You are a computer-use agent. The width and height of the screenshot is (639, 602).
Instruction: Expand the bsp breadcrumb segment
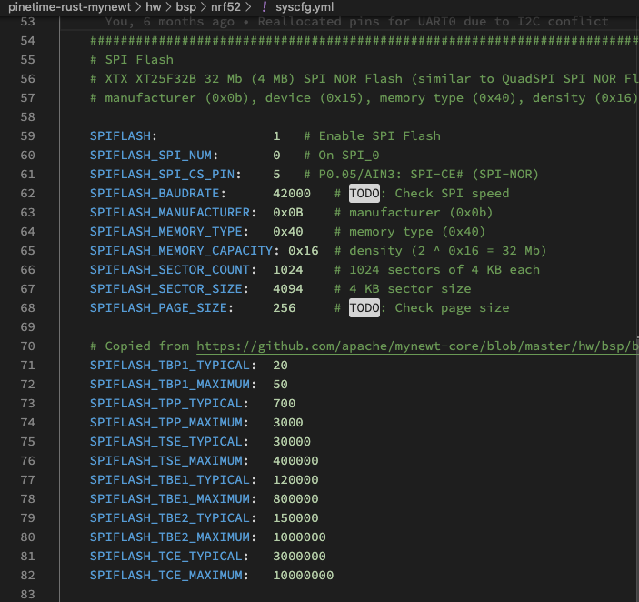click(186, 6)
